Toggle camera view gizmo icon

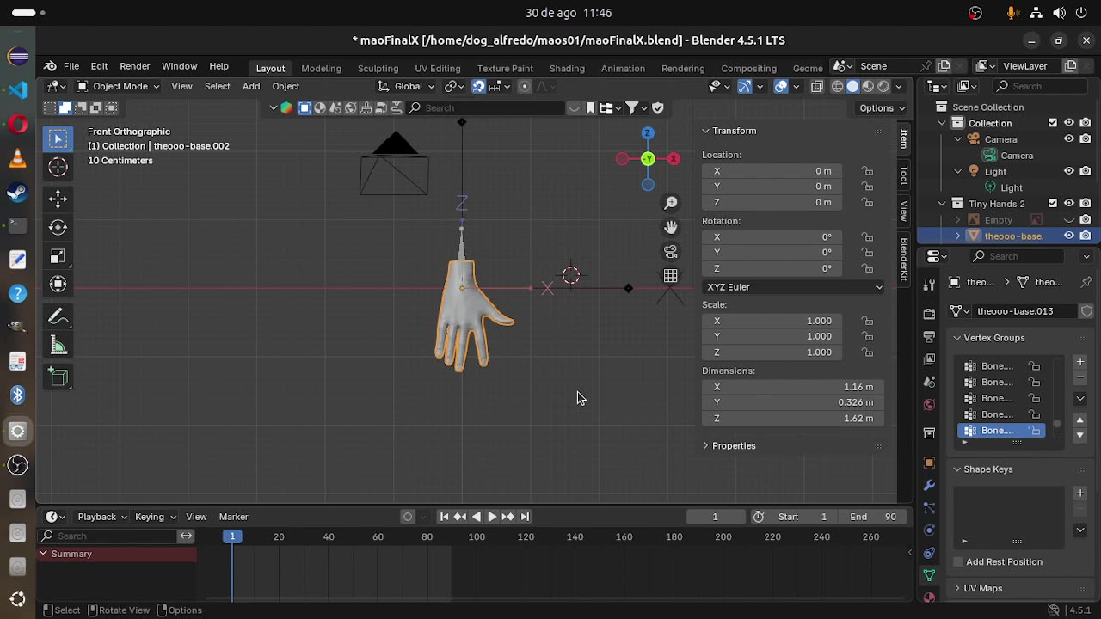(671, 252)
